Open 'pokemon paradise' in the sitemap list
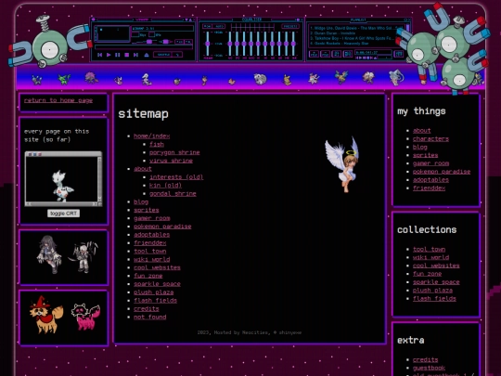This screenshot has height=376, width=501. click(x=162, y=227)
